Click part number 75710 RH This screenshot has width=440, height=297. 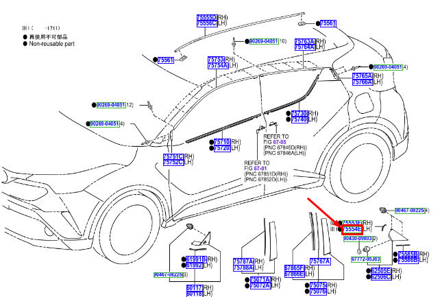[222, 142]
